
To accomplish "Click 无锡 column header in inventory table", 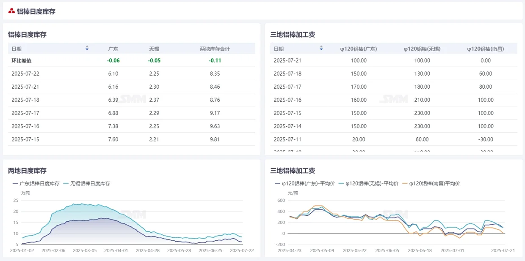I will [x=154, y=49].
